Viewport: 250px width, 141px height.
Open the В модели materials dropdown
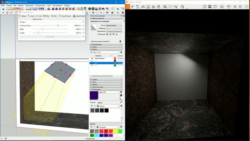point(109,127)
